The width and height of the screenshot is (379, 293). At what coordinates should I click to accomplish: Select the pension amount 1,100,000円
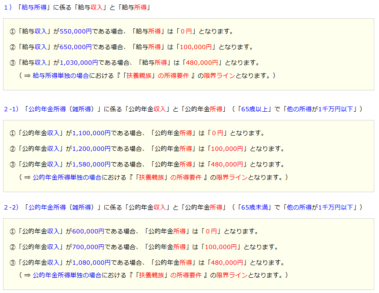pyautogui.click(x=91, y=133)
